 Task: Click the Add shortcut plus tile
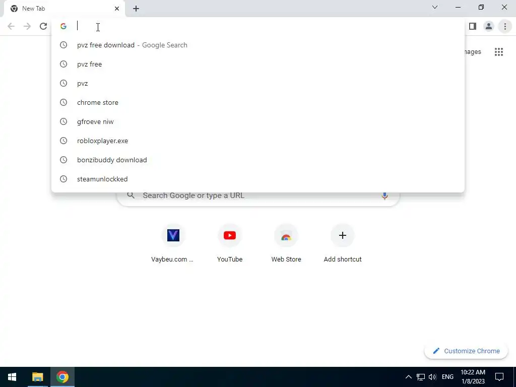(x=343, y=243)
